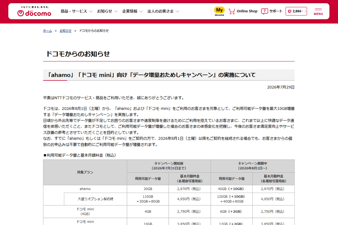The width and height of the screenshot is (338, 225).
Task: Click the 30GB cell in ahamo row
Action: [x=148, y=189]
